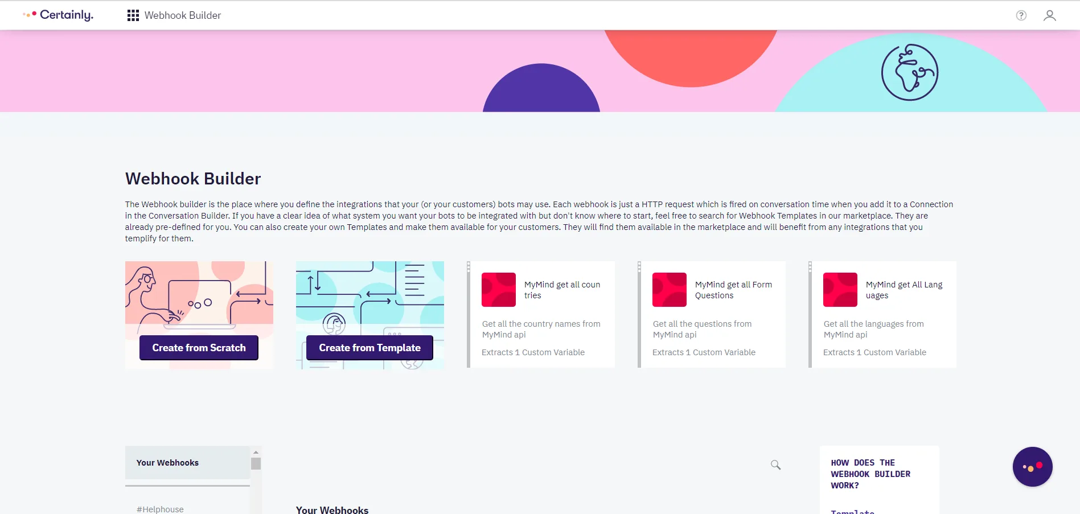Click sidebar scrollbar up arrow
This screenshot has height=514, width=1080.
pos(256,452)
